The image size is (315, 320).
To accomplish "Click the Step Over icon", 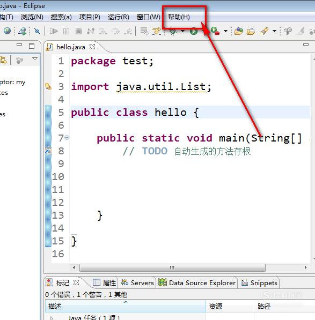I will [x=115, y=32].
